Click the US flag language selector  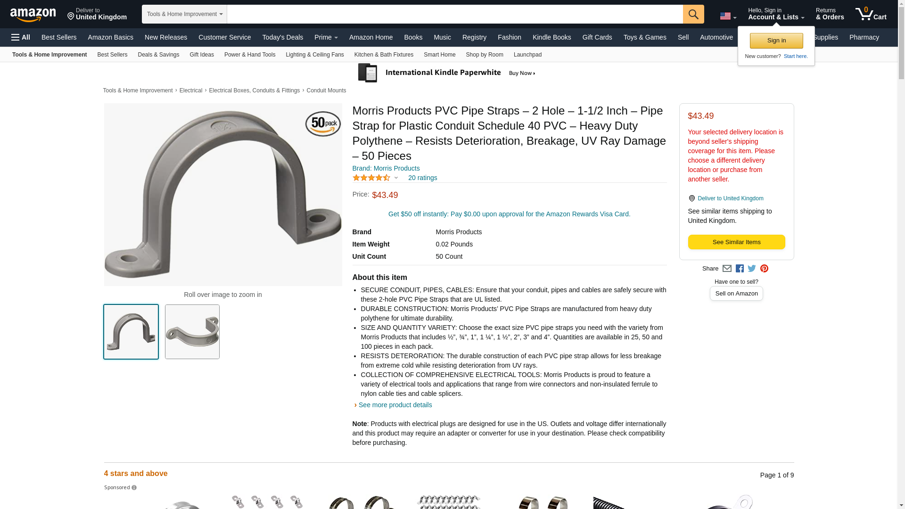[x=728, y=16]
